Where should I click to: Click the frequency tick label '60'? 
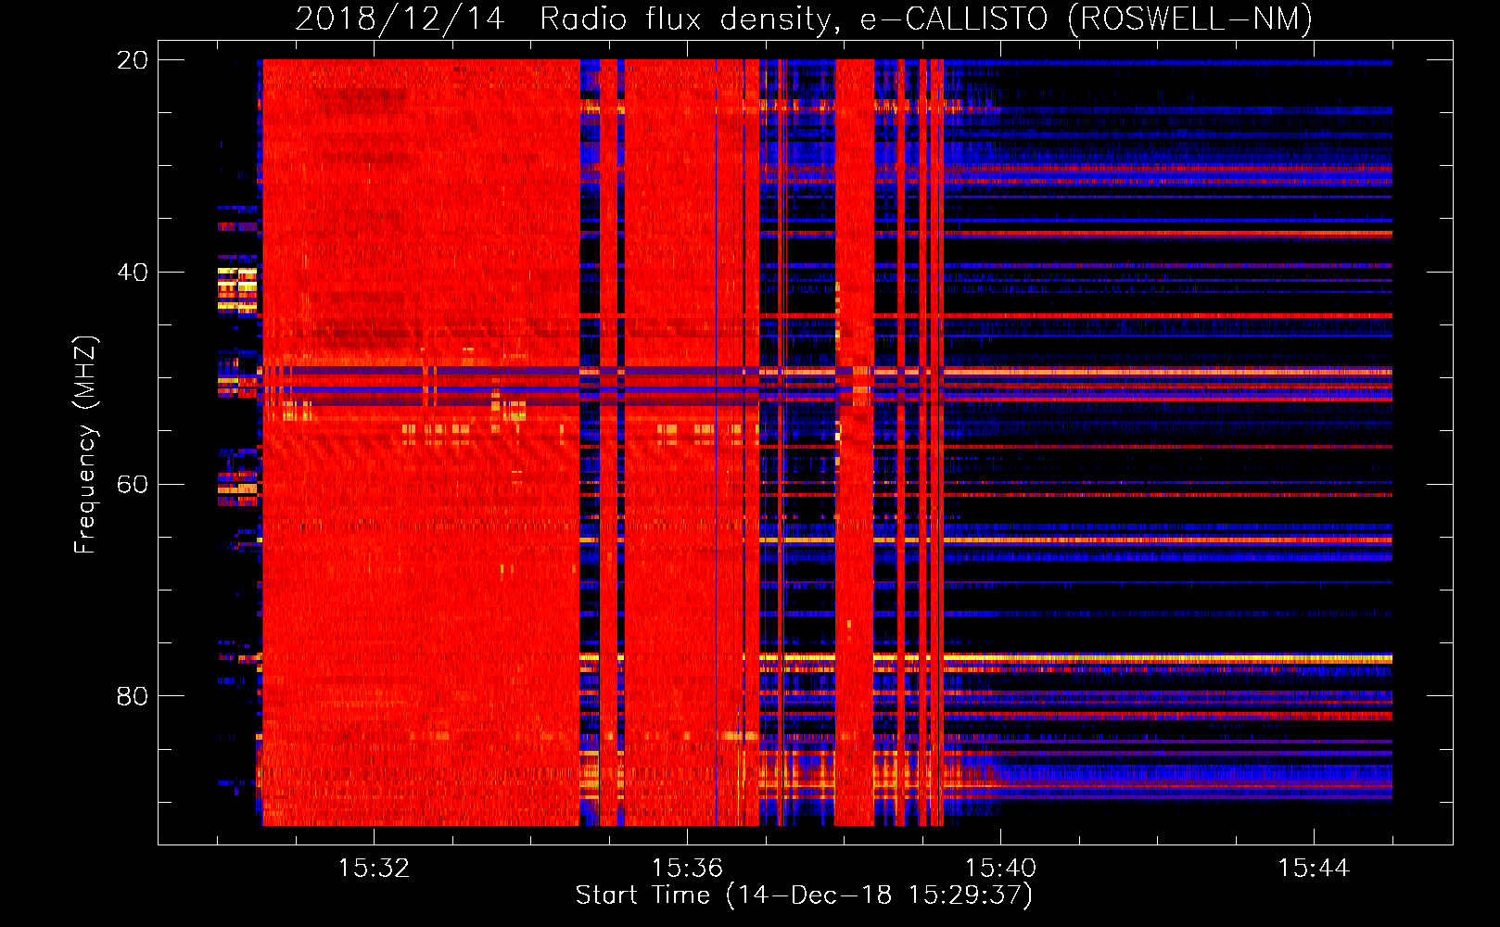coord(133,484)
